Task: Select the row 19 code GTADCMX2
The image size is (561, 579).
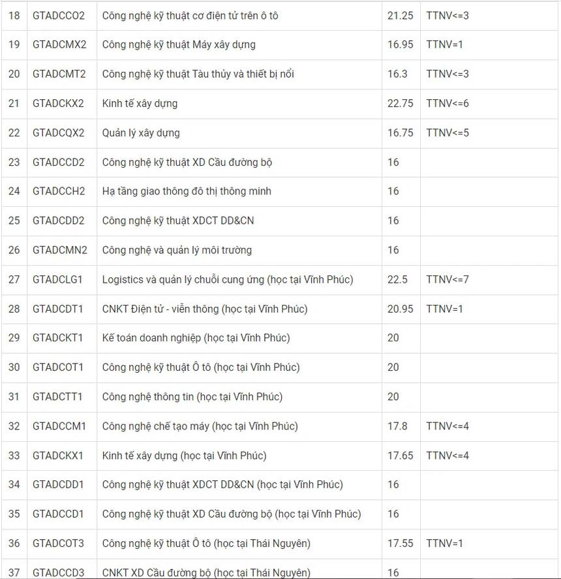Action: coord(59,45)
